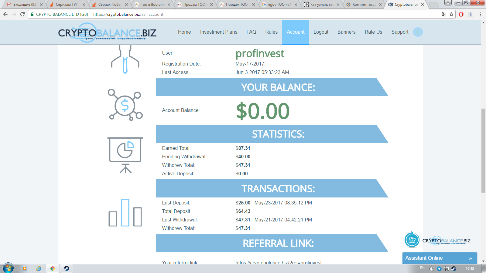Bookmark this page with the star icon
This screenshot has width=486, height=273.
[x=451, y=14]
